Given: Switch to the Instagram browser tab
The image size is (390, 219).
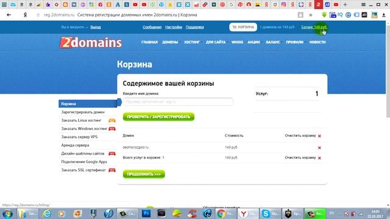Looking at the screenshot, I should (284, 4).
